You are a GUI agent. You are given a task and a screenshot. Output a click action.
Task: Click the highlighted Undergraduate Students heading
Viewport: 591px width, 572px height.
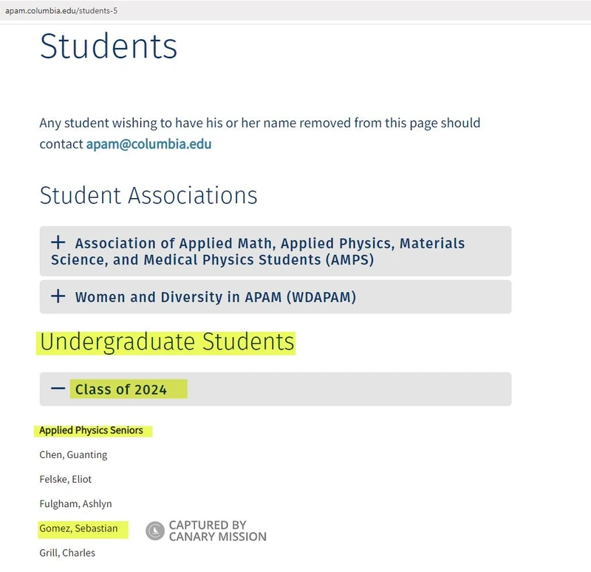[167, 342]
